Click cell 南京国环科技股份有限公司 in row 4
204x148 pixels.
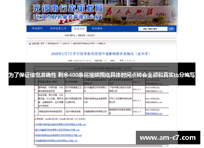pos(120,112)
